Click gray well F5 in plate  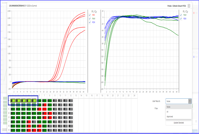pyautogui.click(x=34, y=122)
